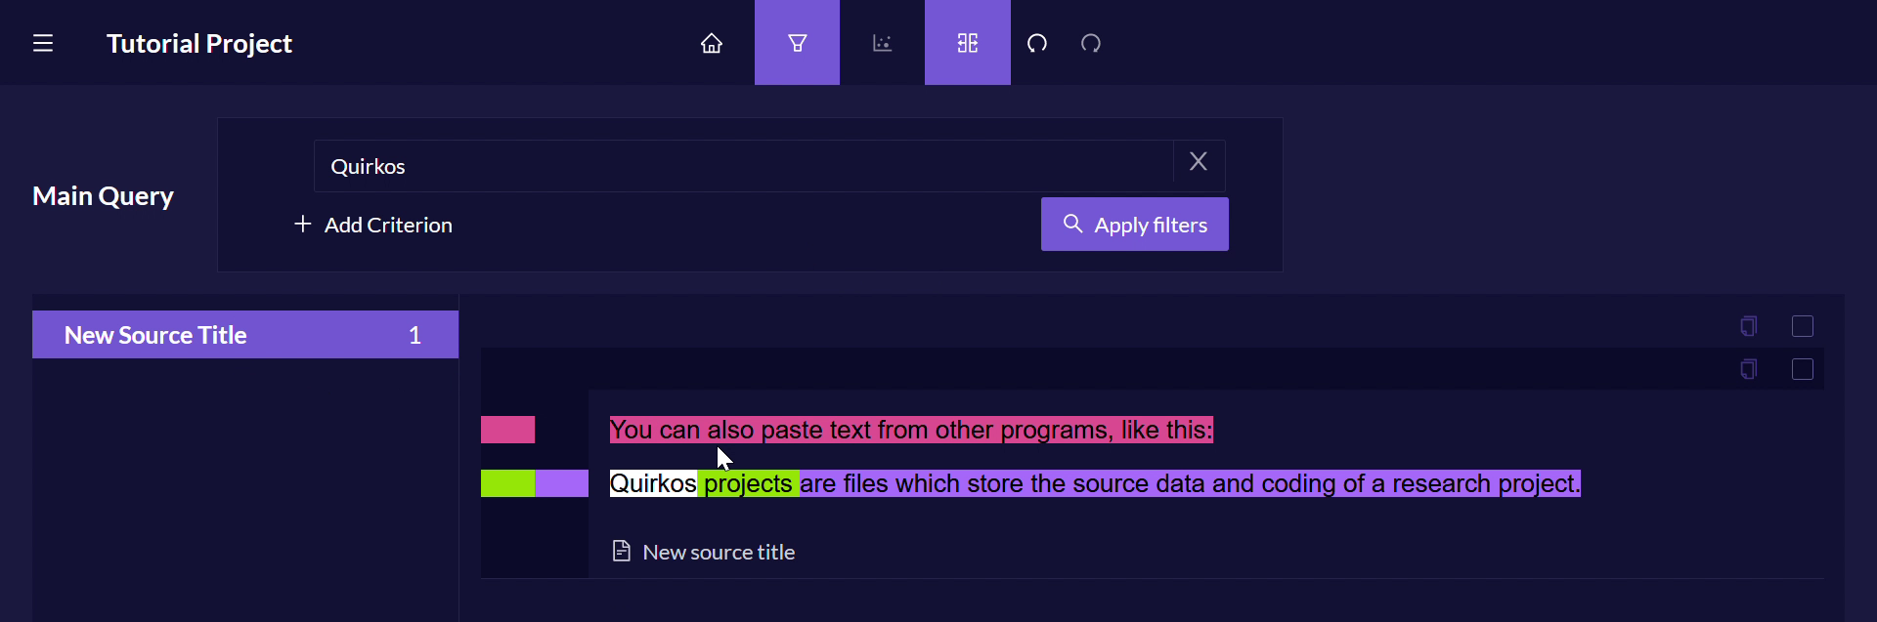Toggle the query filter funnel icon
This screenshot has width=1877, height=622.
797,43
